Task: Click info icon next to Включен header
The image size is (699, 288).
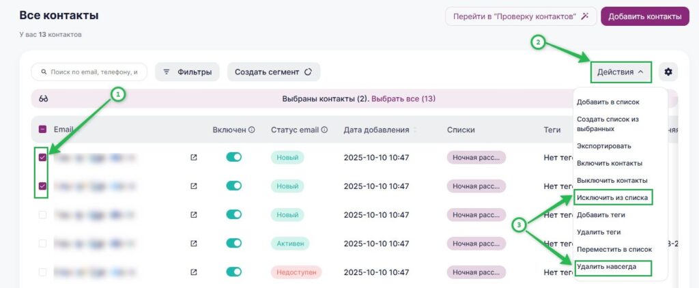Action: point(252,130)
